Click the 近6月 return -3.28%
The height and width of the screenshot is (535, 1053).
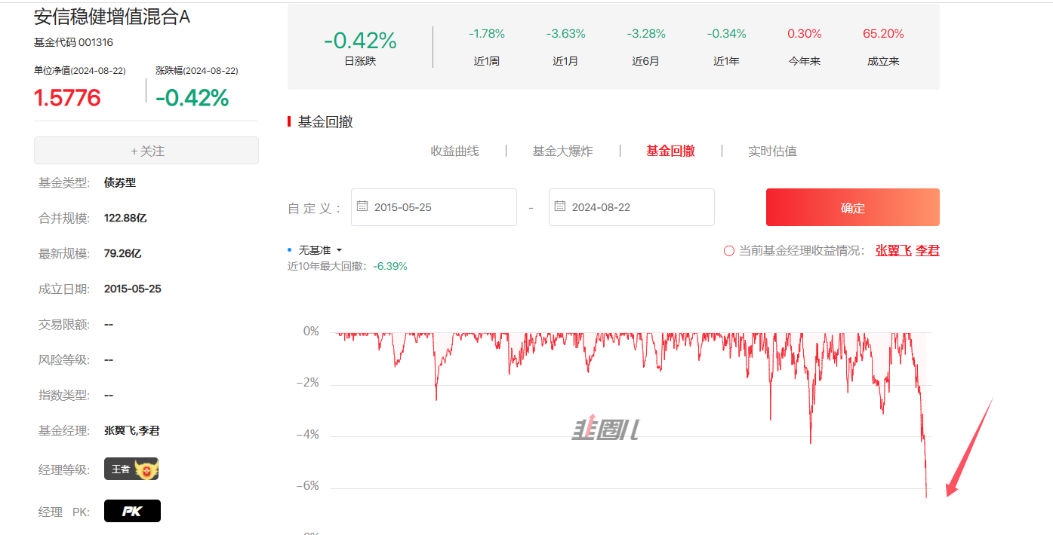[x=646, y=34]
